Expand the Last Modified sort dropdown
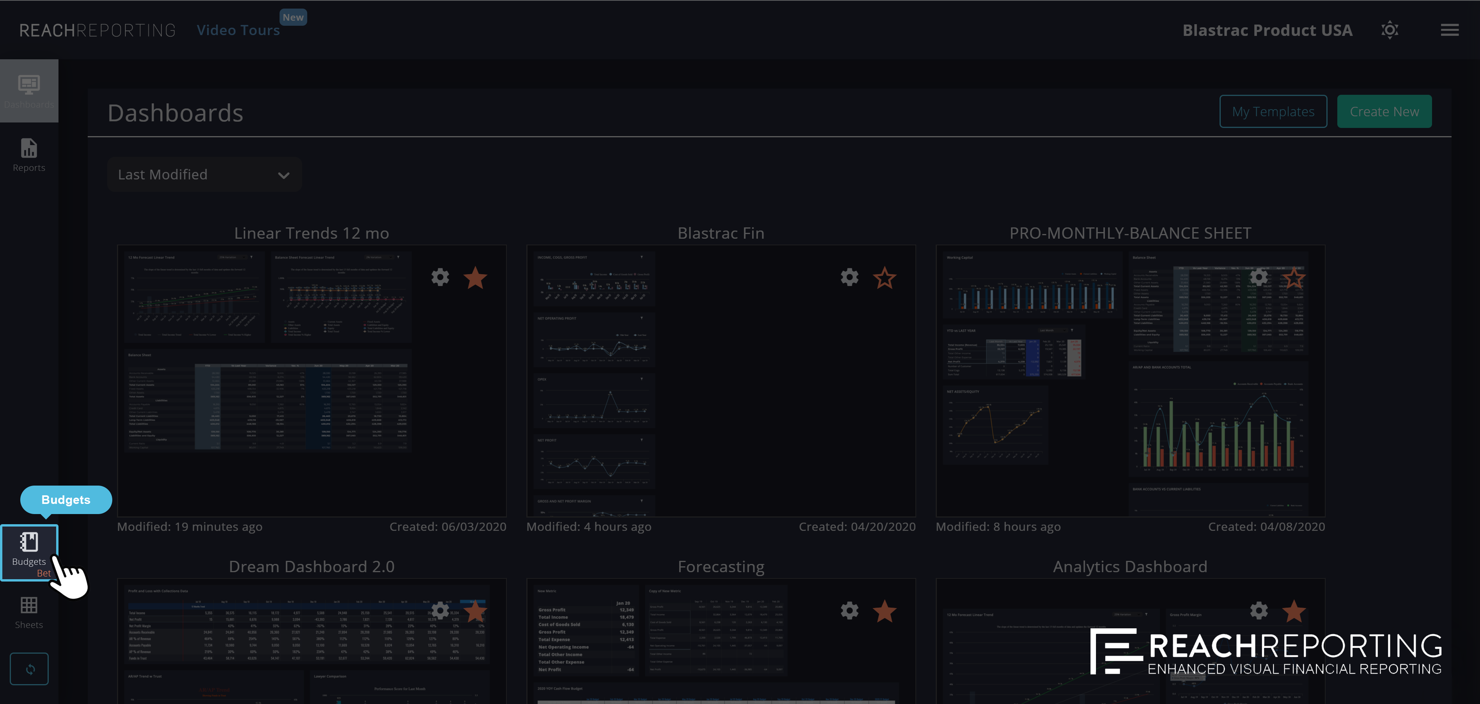 tap(205, 175)
